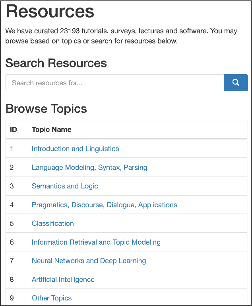
Task: Visit the Other Topics link
Action: click(52, 298)
